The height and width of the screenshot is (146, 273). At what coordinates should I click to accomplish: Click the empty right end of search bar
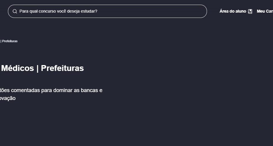tap(191, 11)
